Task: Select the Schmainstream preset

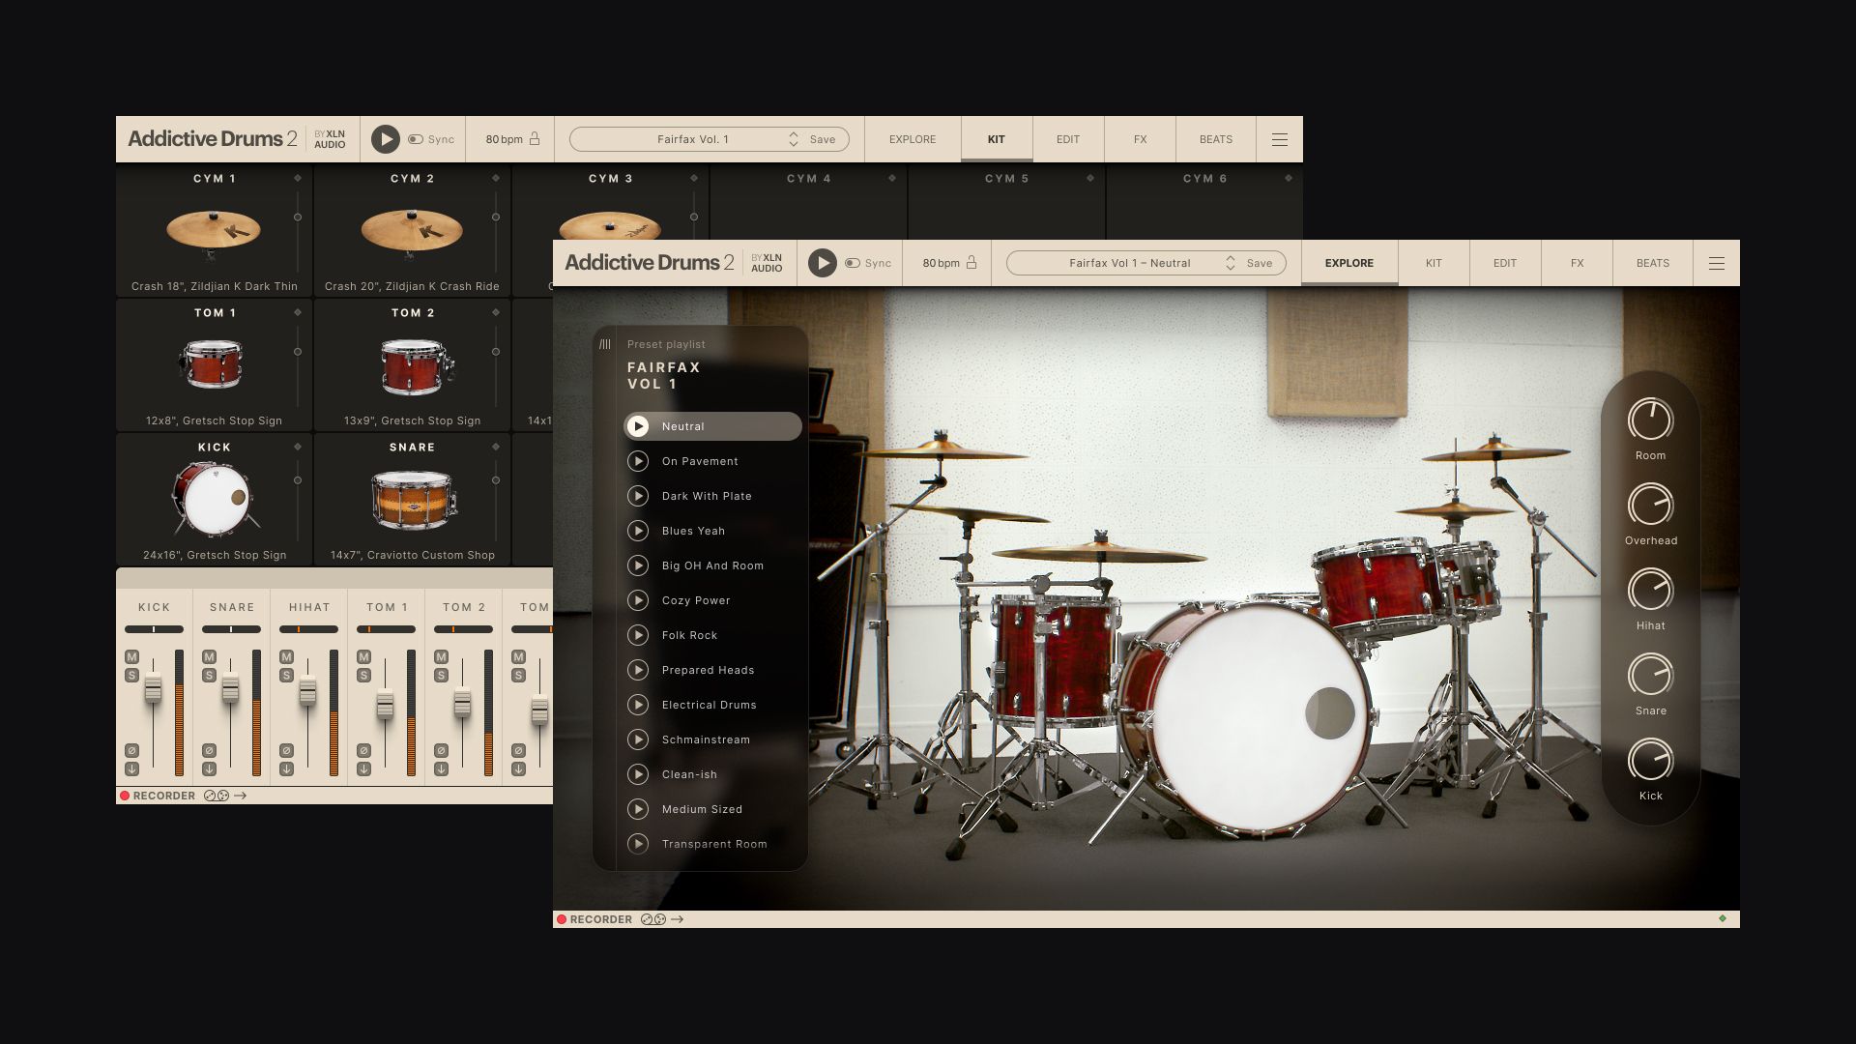Action: [x=712, y=739]
